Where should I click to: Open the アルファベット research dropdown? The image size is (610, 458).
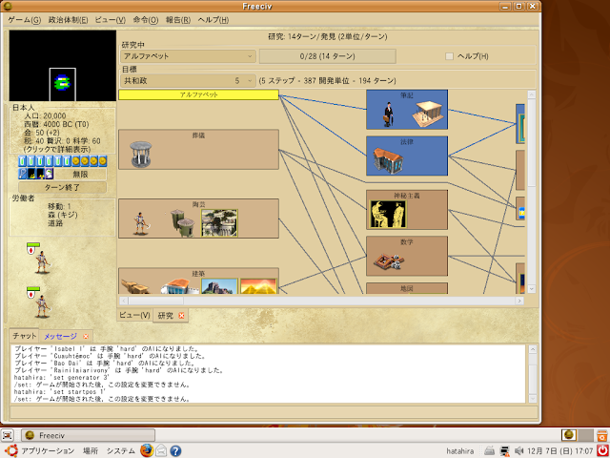tap(188, 56)
